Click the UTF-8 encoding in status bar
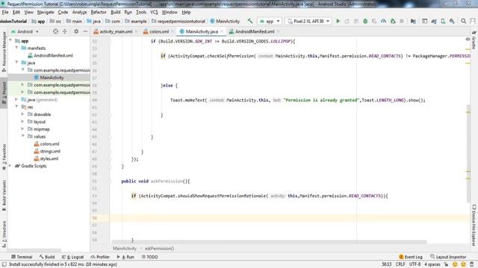This screenshot has height=268, width=478. coord(415,264)
